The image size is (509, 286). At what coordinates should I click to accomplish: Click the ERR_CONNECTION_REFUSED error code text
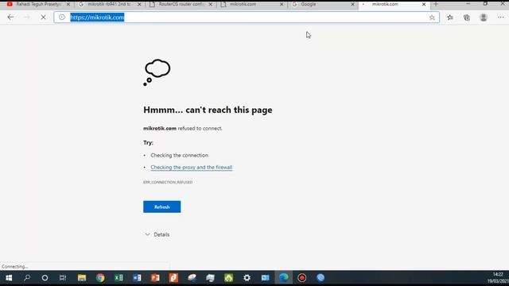168,182
